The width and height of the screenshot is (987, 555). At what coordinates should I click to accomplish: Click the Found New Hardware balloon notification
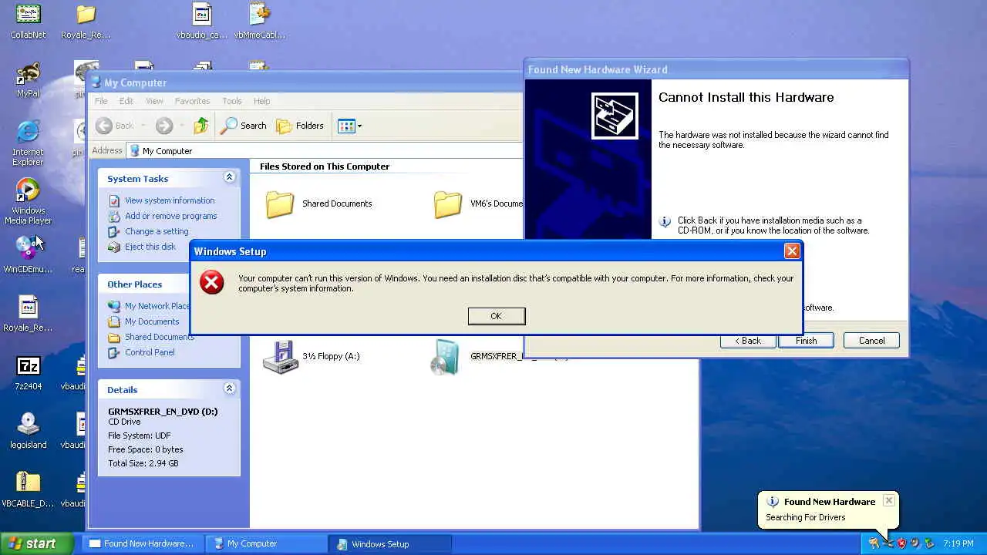828,510
